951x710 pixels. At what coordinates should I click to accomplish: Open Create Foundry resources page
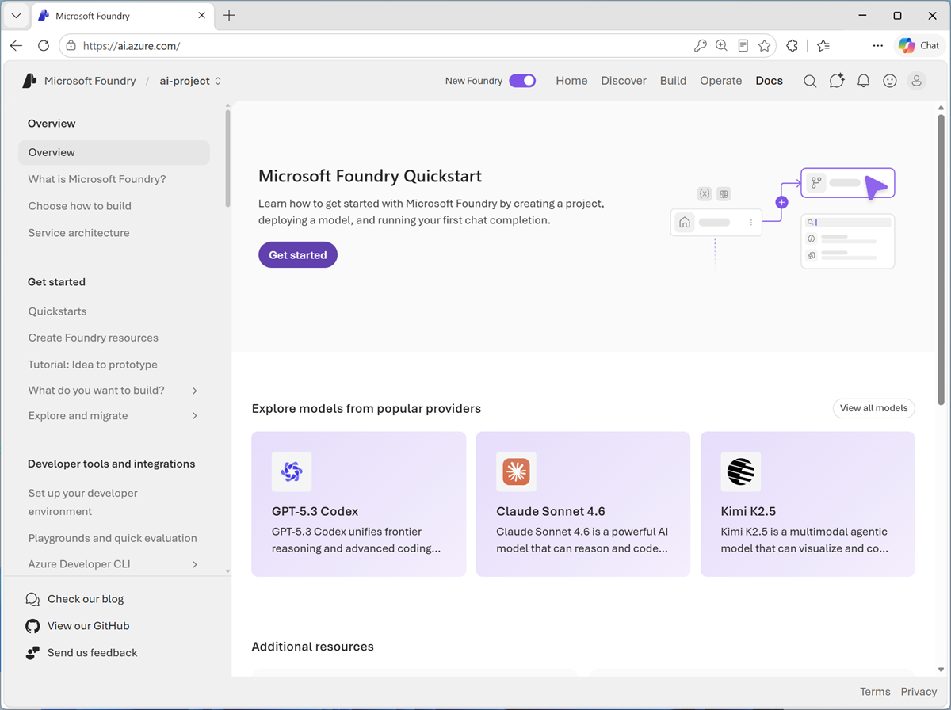click(x=94, y=338)
